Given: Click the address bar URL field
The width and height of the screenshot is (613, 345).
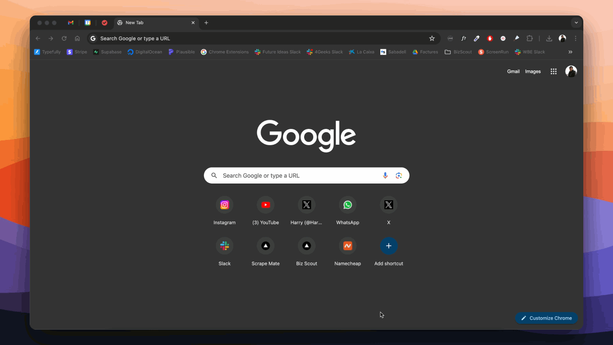Looking at the screenshot, I should point(263,38).
